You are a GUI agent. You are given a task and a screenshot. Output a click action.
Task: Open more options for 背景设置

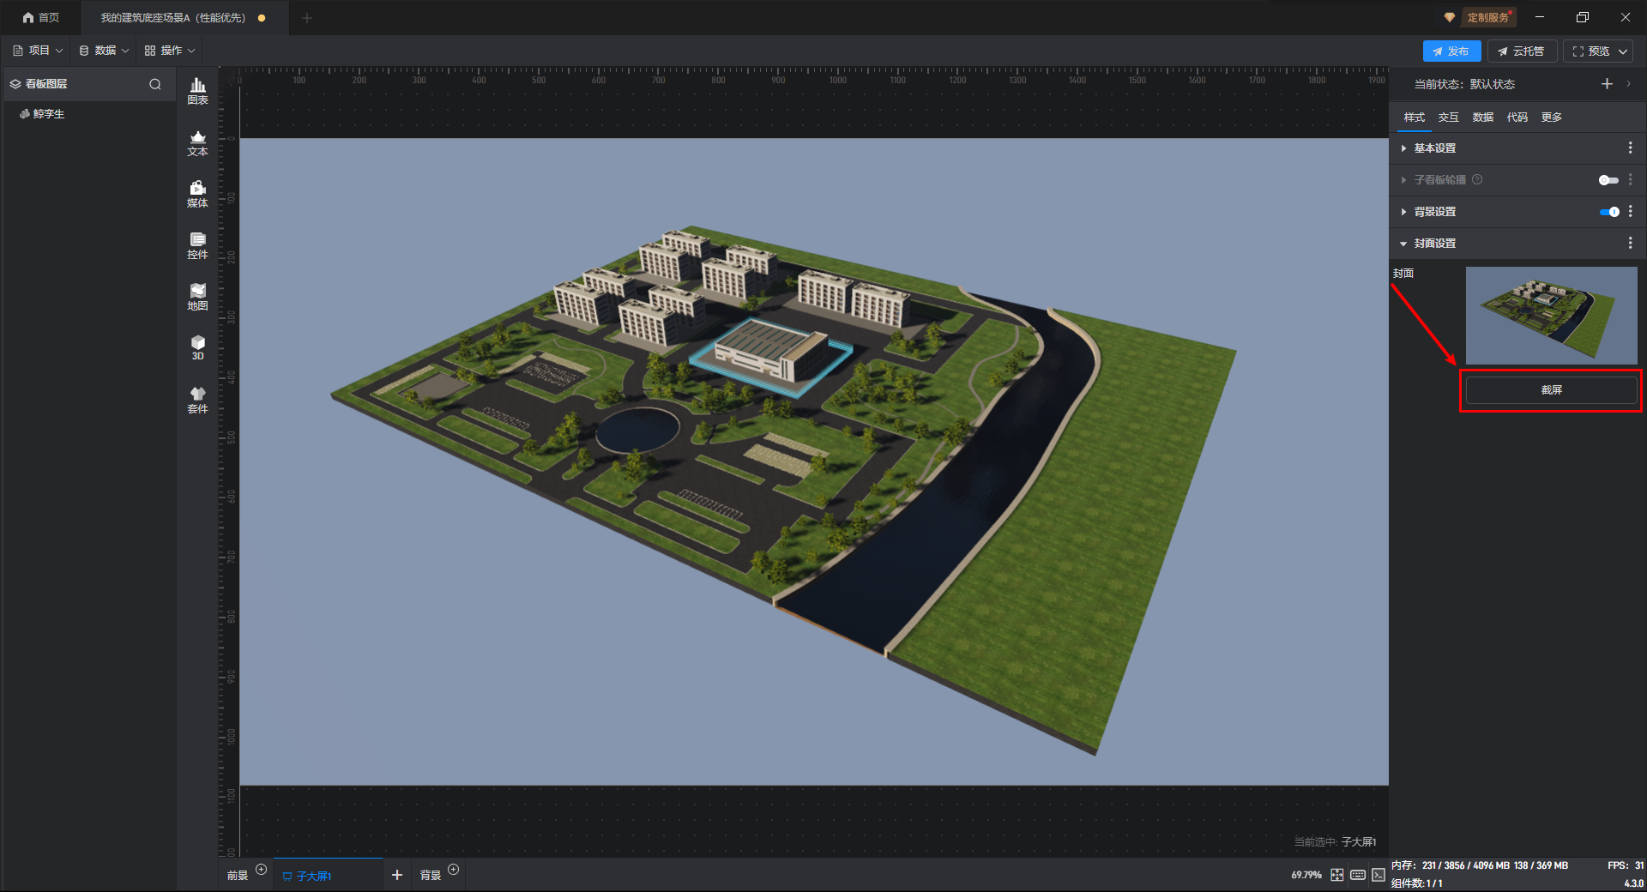click(x=1631, y=212)
